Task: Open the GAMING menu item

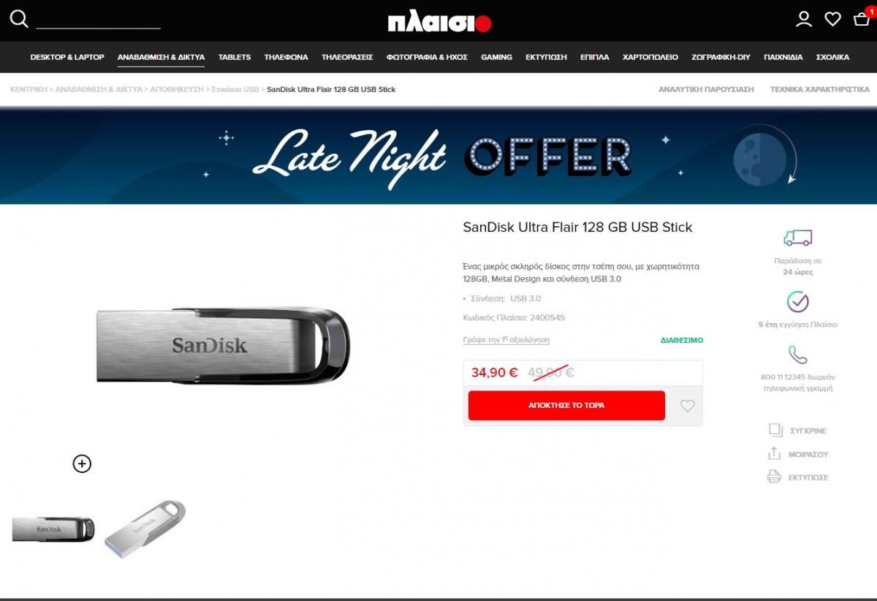Action: [496, 57]
